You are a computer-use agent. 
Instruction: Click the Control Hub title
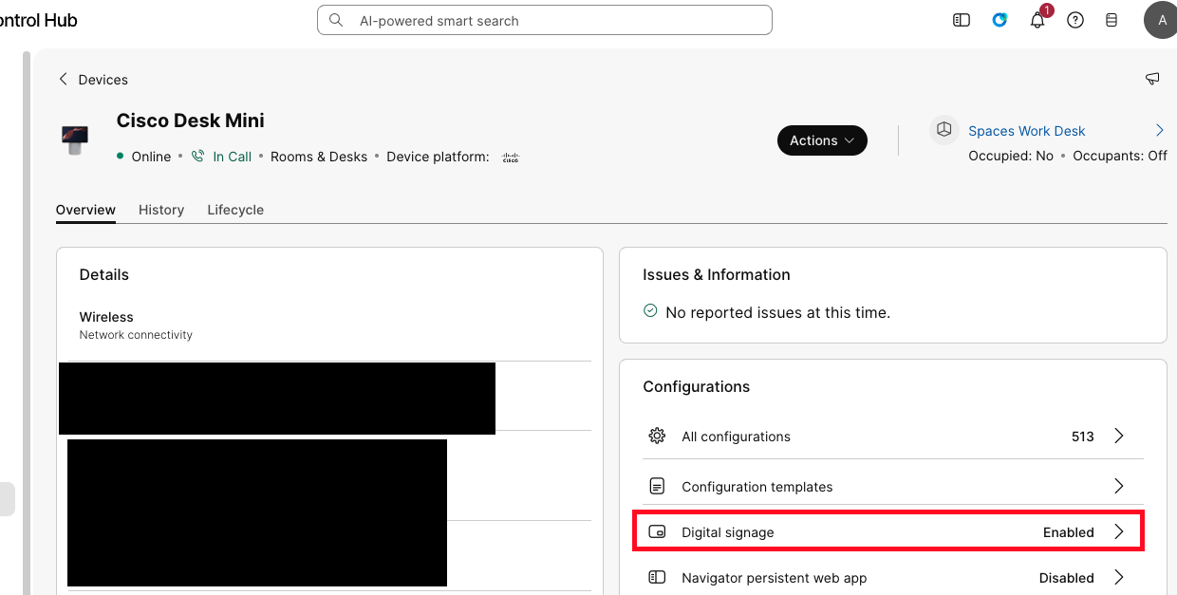(39, 20)
